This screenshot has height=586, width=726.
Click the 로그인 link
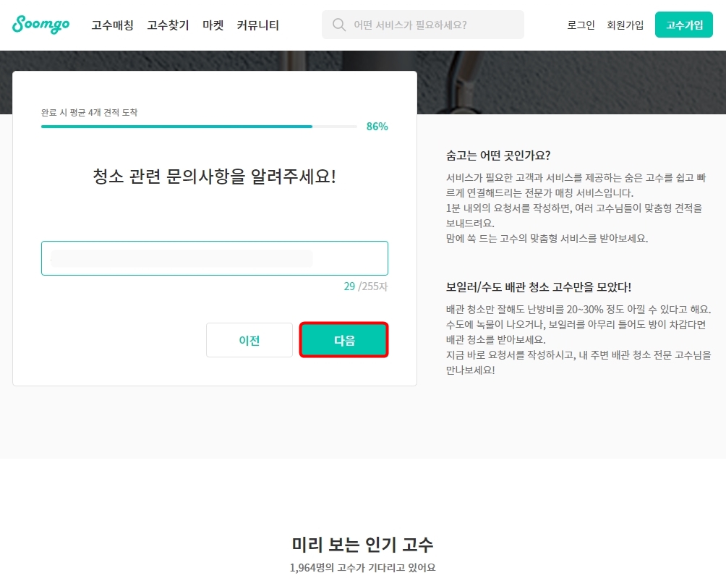pyautogui.click(x=580, y=25)
